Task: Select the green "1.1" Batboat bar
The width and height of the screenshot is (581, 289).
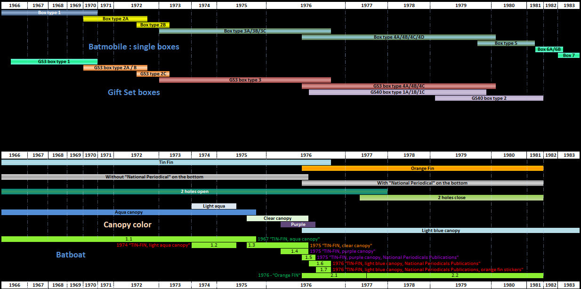Action: pos(129,239)
